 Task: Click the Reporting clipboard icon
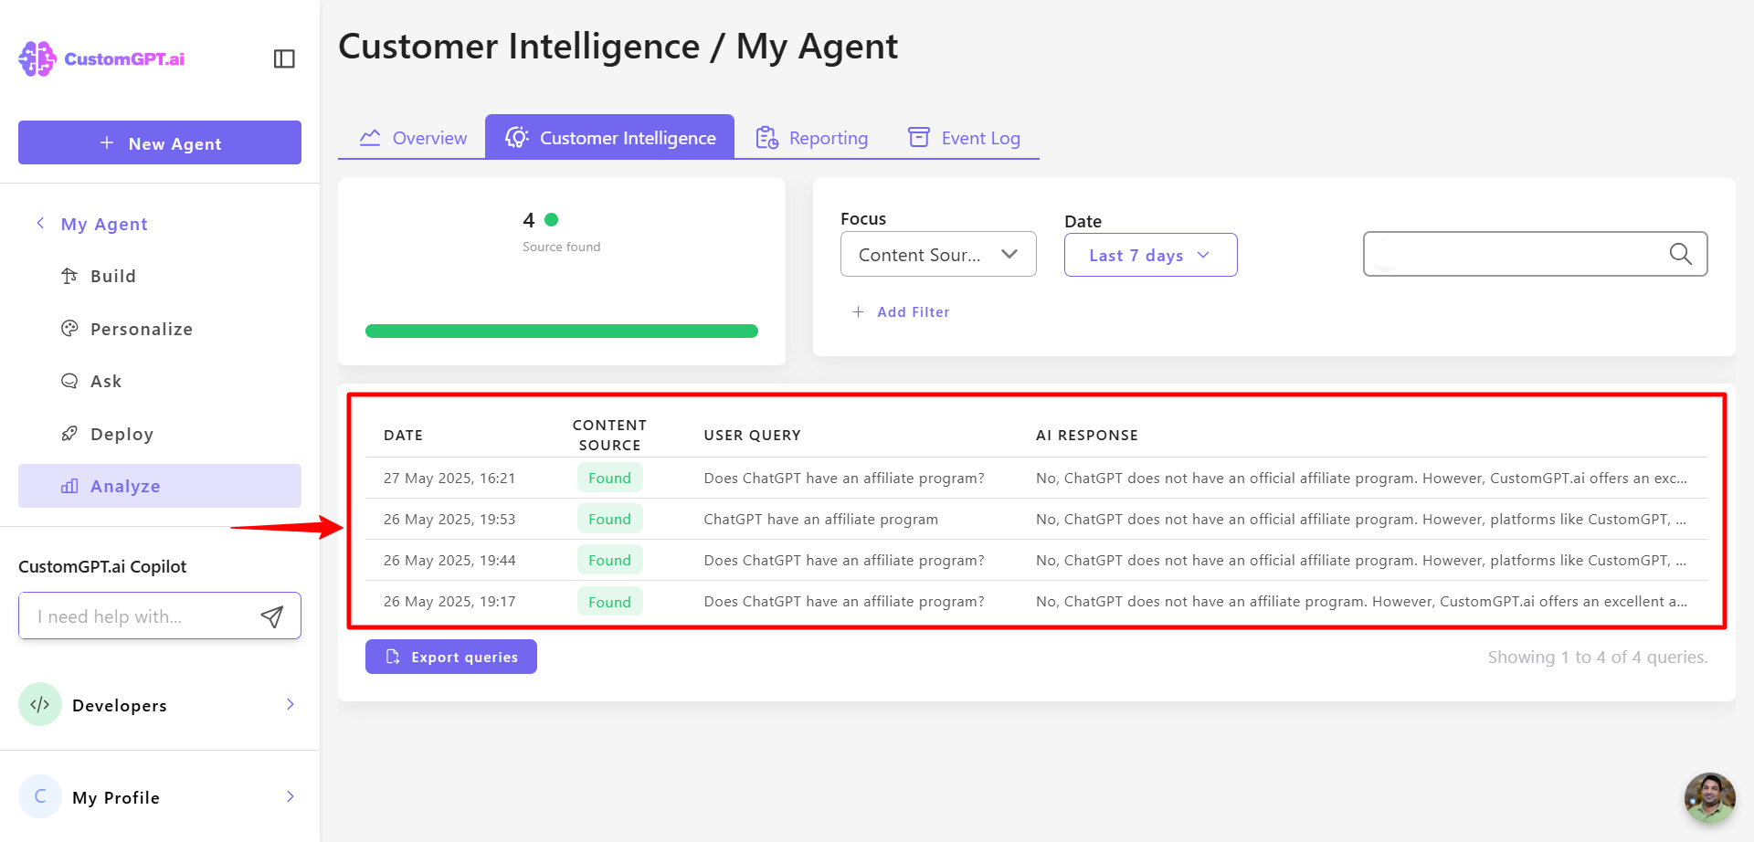pyautogui.click(x=767, y=138)
